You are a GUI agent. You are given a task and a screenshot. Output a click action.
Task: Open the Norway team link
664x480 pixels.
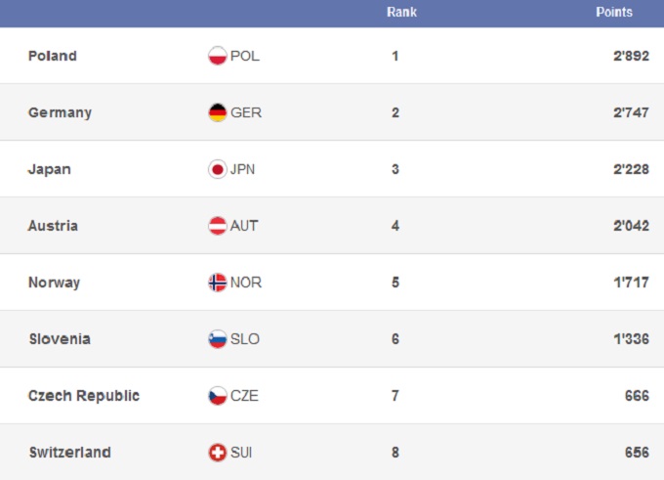click(x=55, y=283)
